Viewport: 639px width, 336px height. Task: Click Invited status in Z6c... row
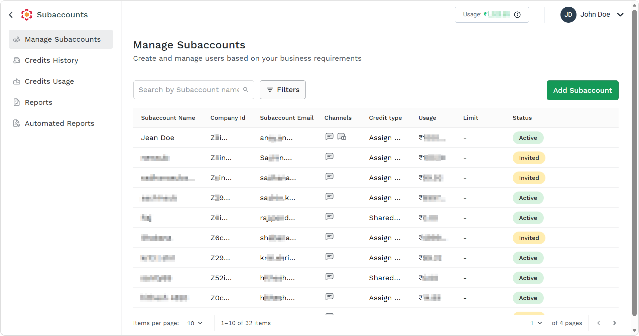point(529,238)
